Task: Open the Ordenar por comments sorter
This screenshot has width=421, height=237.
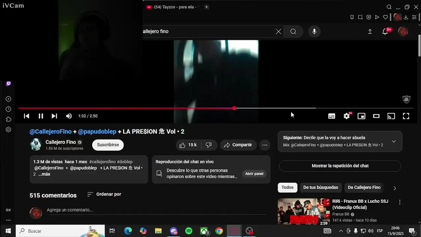Action: [x=104, y=194]
